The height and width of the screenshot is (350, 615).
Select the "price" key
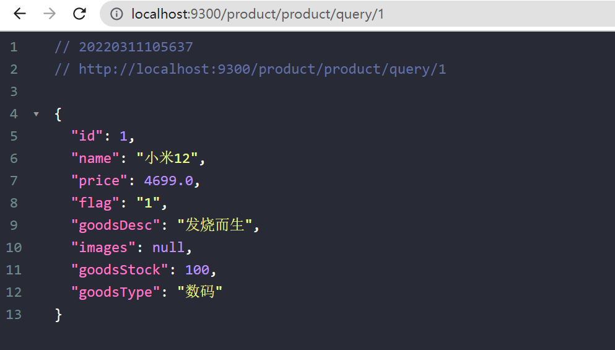click(99, 181)
